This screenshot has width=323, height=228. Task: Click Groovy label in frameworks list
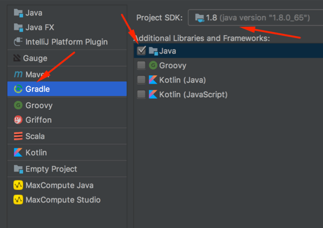pyautogui.click(x=173, y=65)
